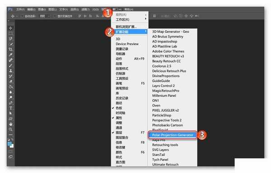
Task: Open the 颜色 F6 panel
Action: tap(130, 152)
